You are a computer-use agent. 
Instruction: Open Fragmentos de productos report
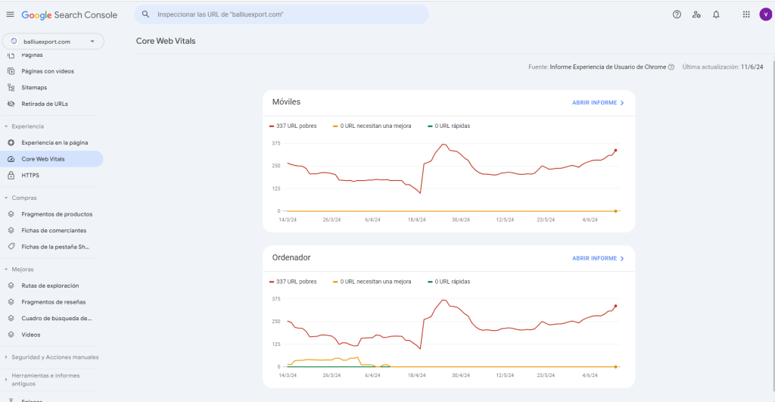click(x=57, y=214)
